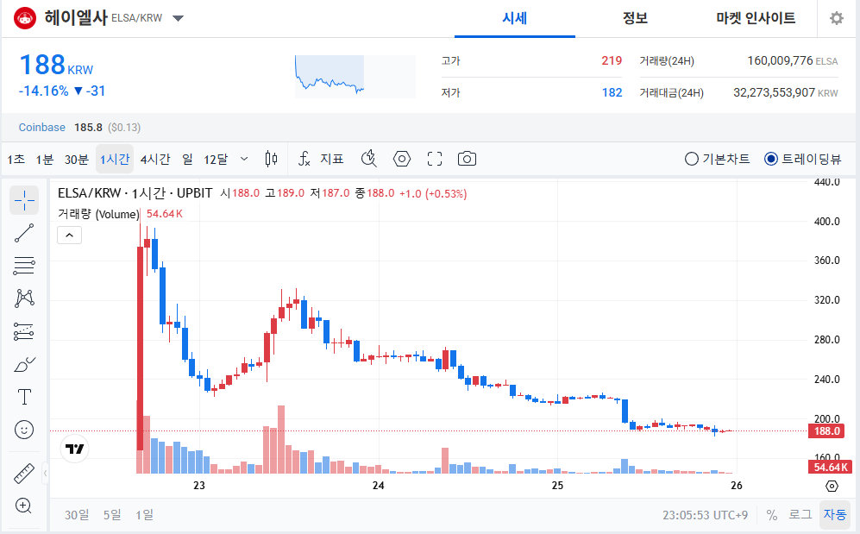Set interval to 30분
The width and height of the screenshot is (860, 534).
coord(76,159)
